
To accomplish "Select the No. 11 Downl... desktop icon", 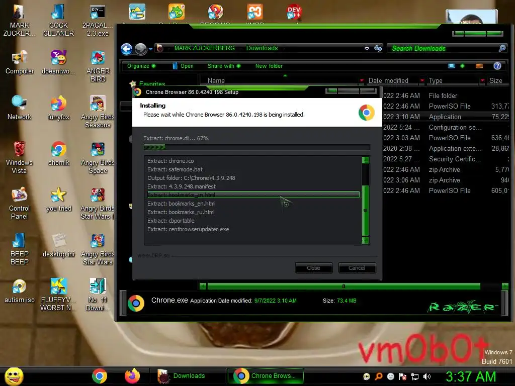I will click(98, 295).
